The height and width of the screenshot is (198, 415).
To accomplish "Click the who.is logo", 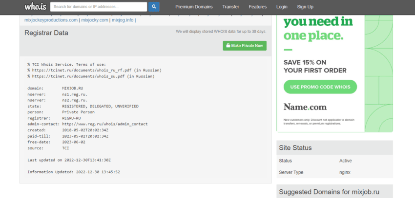I will 35,7.
